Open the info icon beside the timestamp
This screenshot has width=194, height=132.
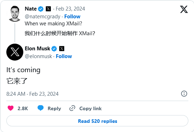click(x=184, y=94)
